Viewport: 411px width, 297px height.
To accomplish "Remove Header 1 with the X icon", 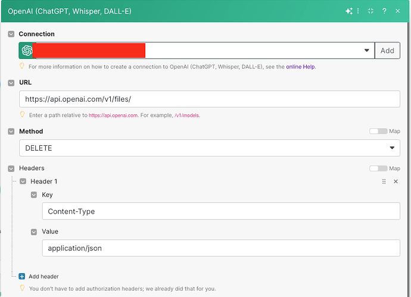I will (x=396, y=182).
